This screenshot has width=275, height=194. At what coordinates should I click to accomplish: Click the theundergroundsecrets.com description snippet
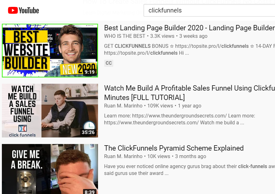[179, 119]
